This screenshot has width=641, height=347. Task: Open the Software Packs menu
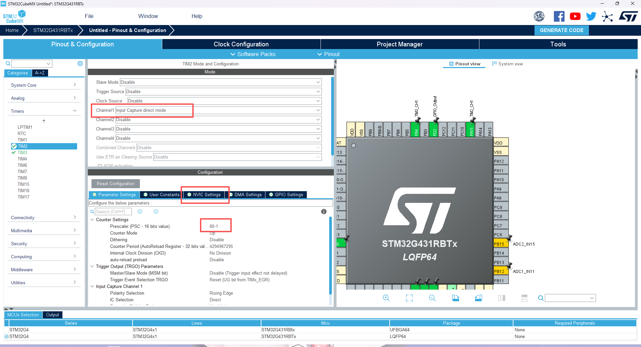(x=253, y=54)
